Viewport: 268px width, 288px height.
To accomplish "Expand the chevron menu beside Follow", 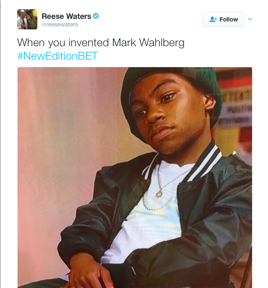I will 250,19.
